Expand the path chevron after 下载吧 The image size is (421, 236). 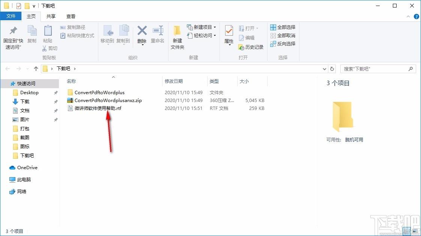(x=75, y=69)
